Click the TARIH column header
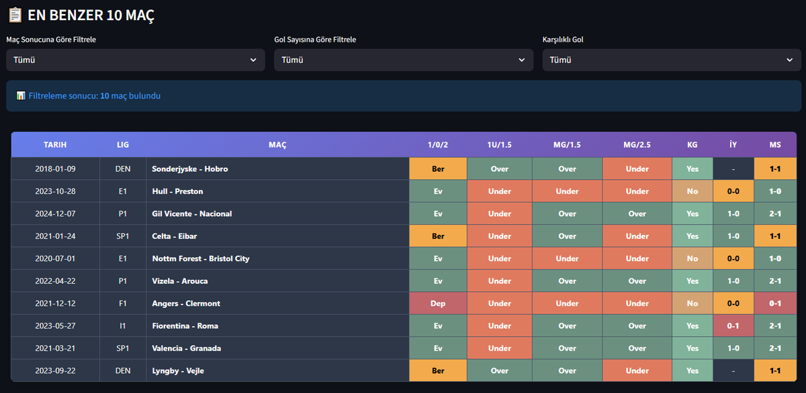This screenshot has height=393, width=806. click(55, 144)
